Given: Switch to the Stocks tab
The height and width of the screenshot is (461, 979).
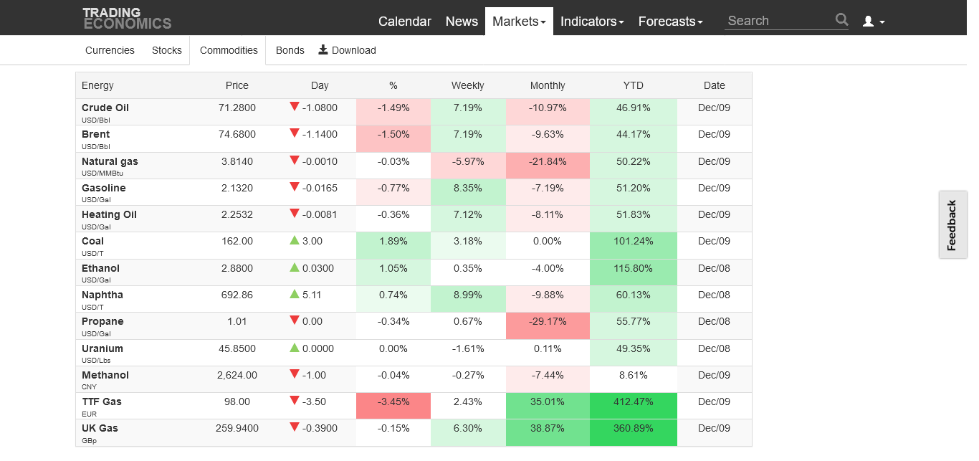Looking at the screenshot, I should [167, 50].
